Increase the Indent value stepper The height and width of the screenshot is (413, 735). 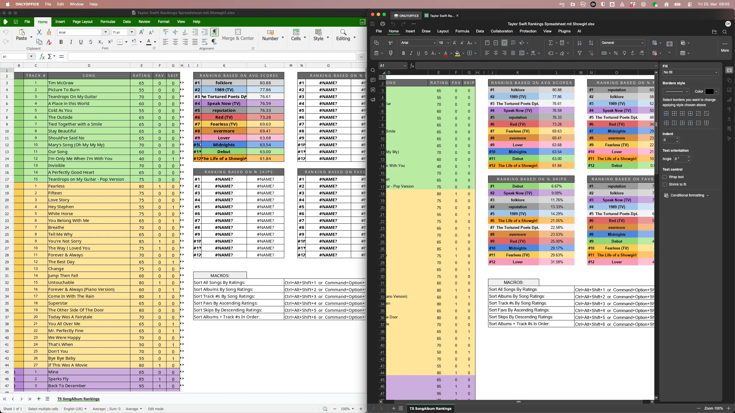click(677, 139)
